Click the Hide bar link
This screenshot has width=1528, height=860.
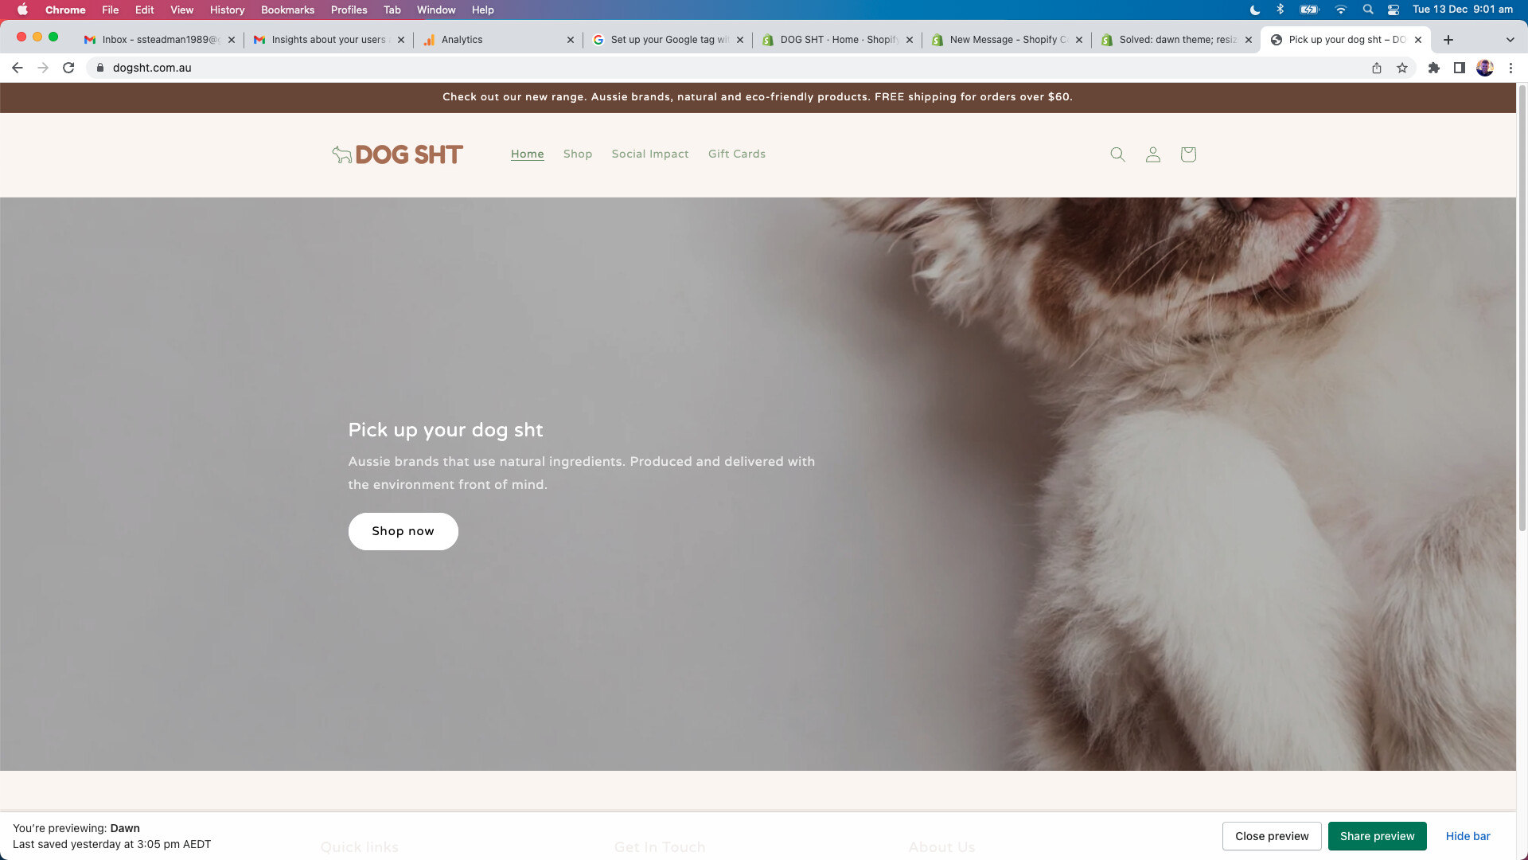point(1468,836)
